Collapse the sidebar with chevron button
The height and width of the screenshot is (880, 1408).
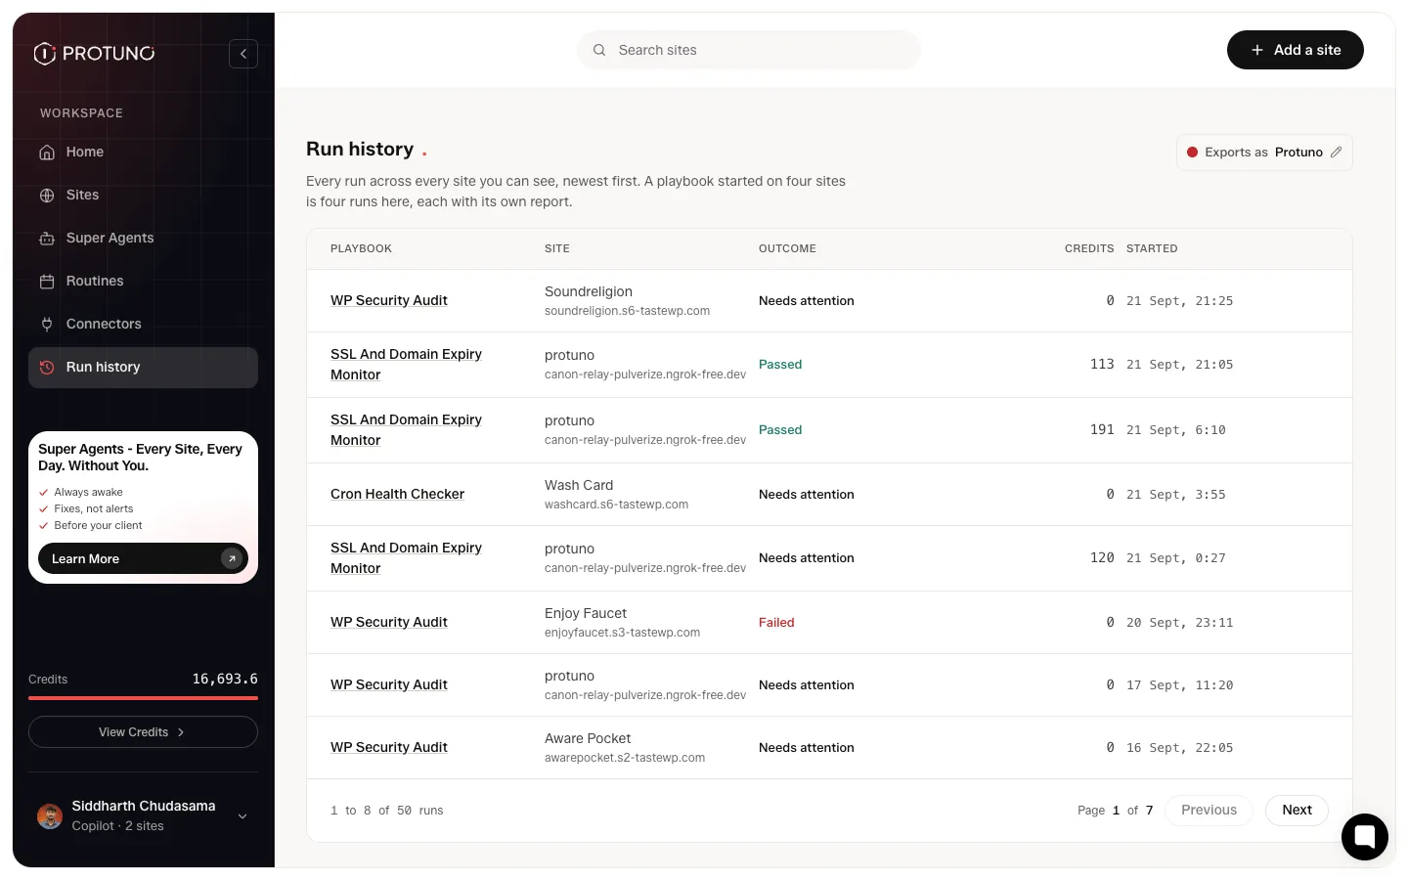coord(243,54)
